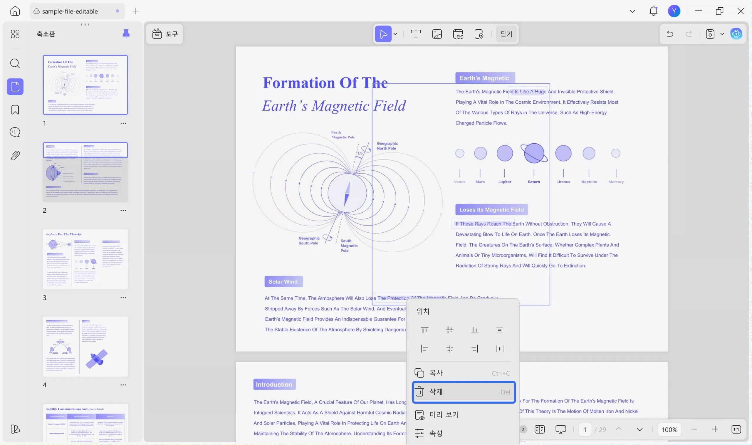
Task: Choose 삭제 from the context menu
Action: 464,392
